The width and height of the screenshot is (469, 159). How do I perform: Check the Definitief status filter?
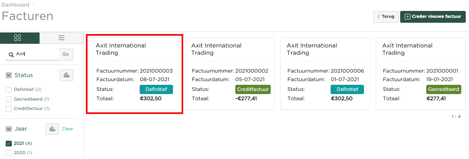9,90
